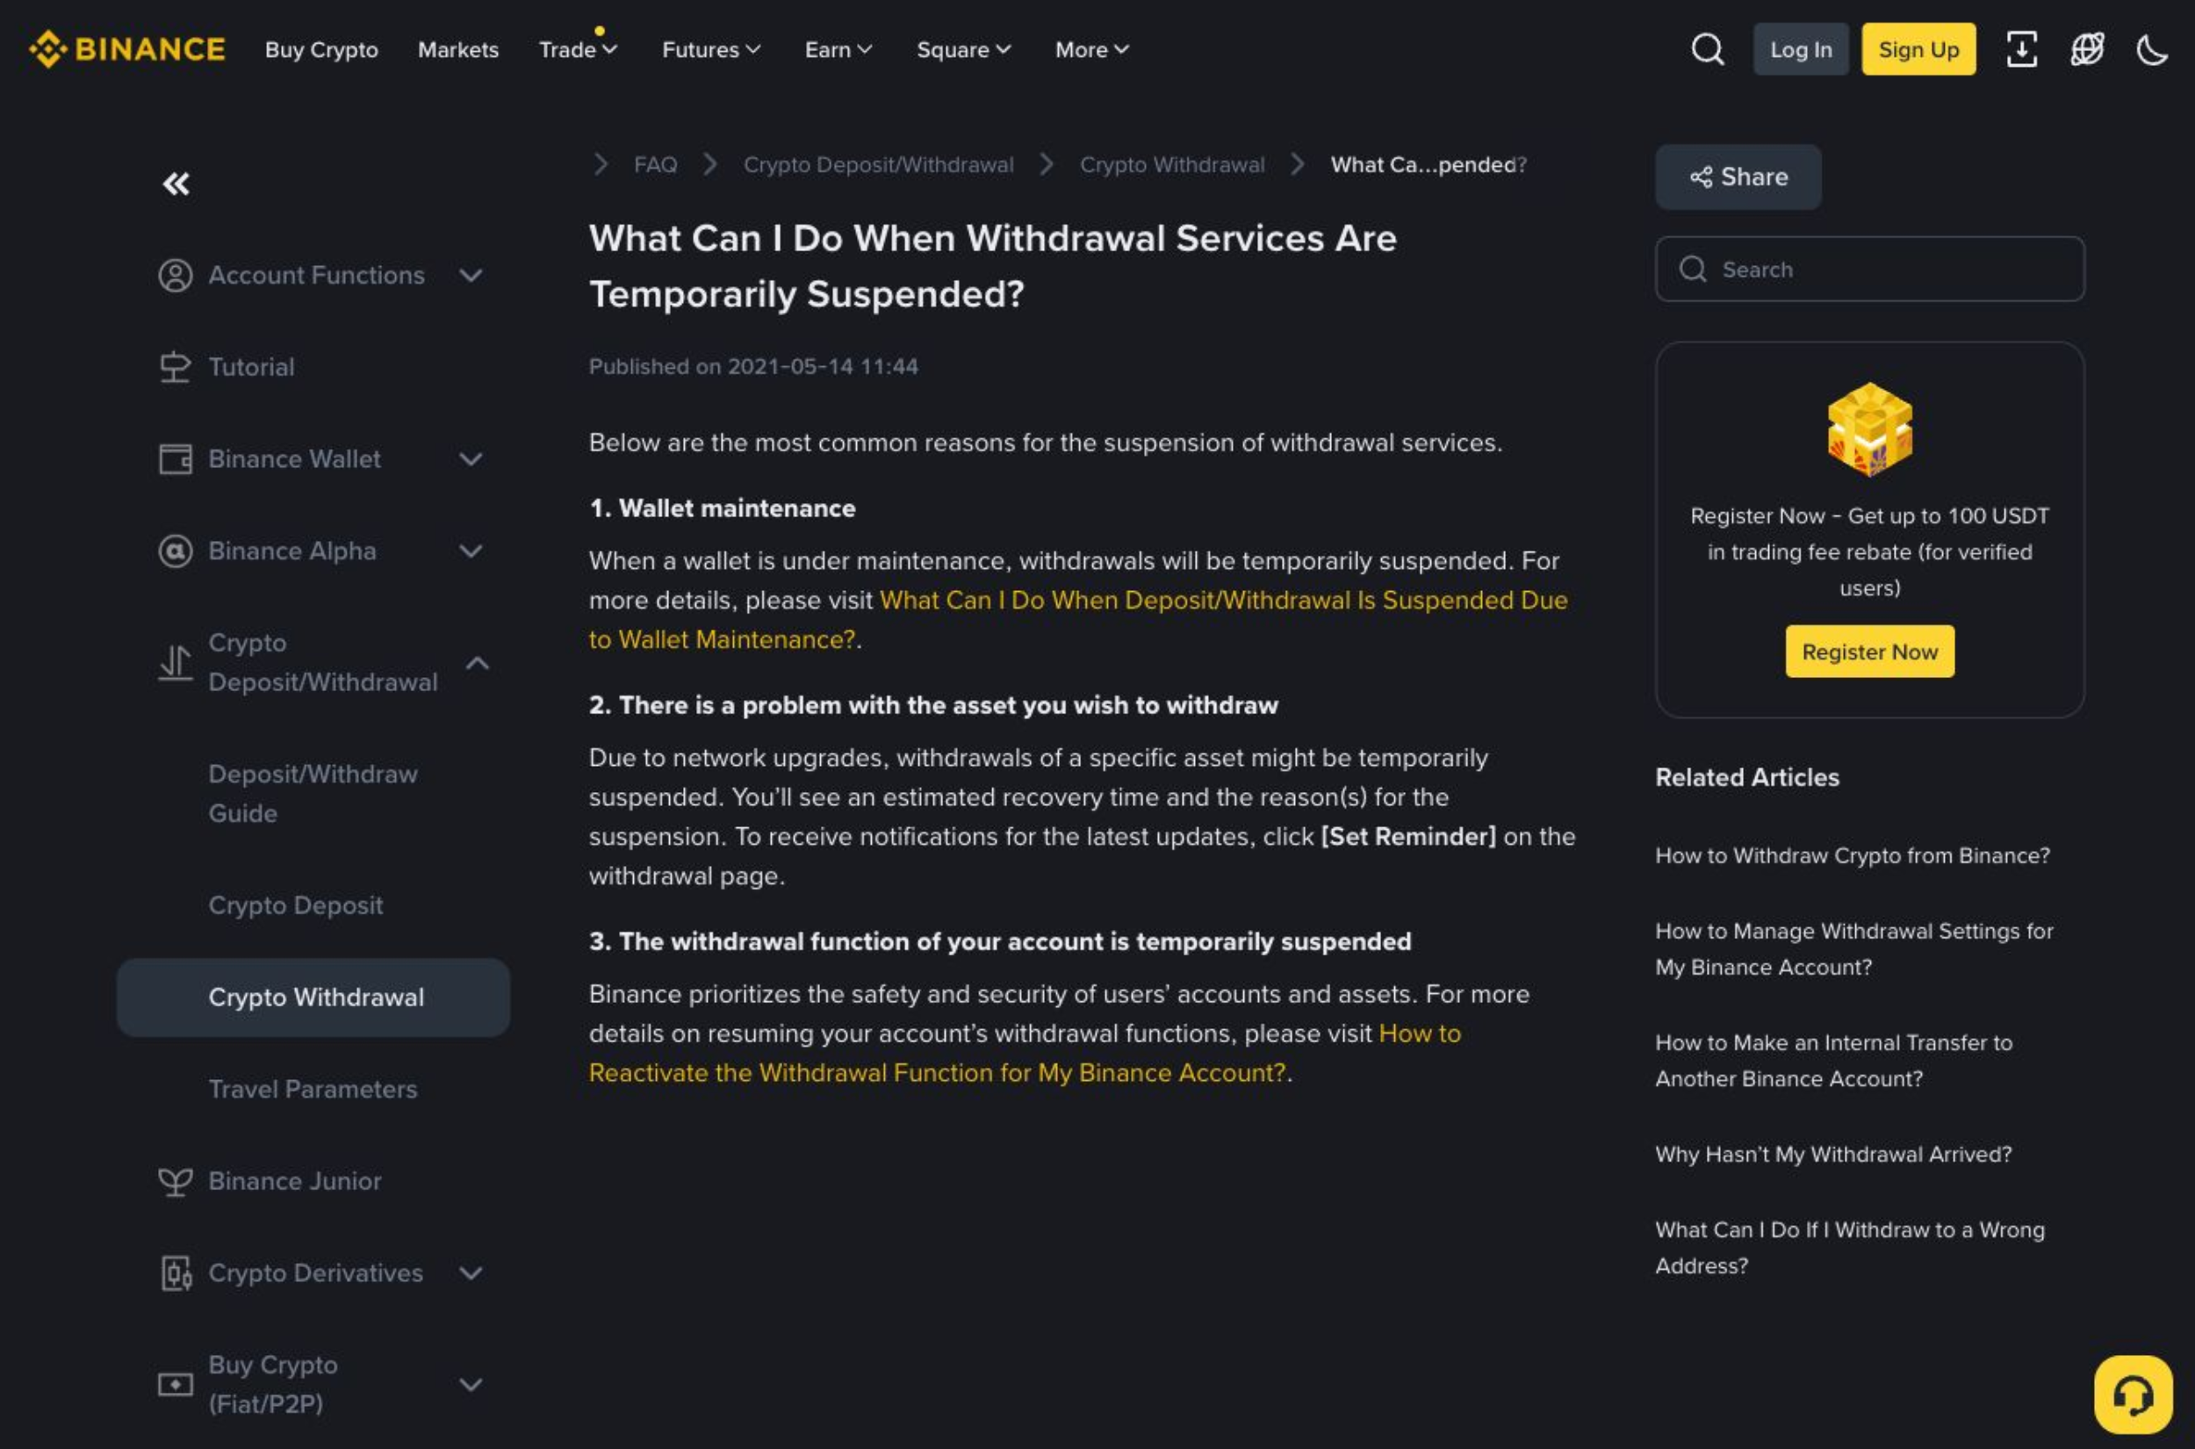Image resolution: width=2195 pixels, height=1449 pixels.
Task: Click the Binance logo
Action: (x=126, y=49)
